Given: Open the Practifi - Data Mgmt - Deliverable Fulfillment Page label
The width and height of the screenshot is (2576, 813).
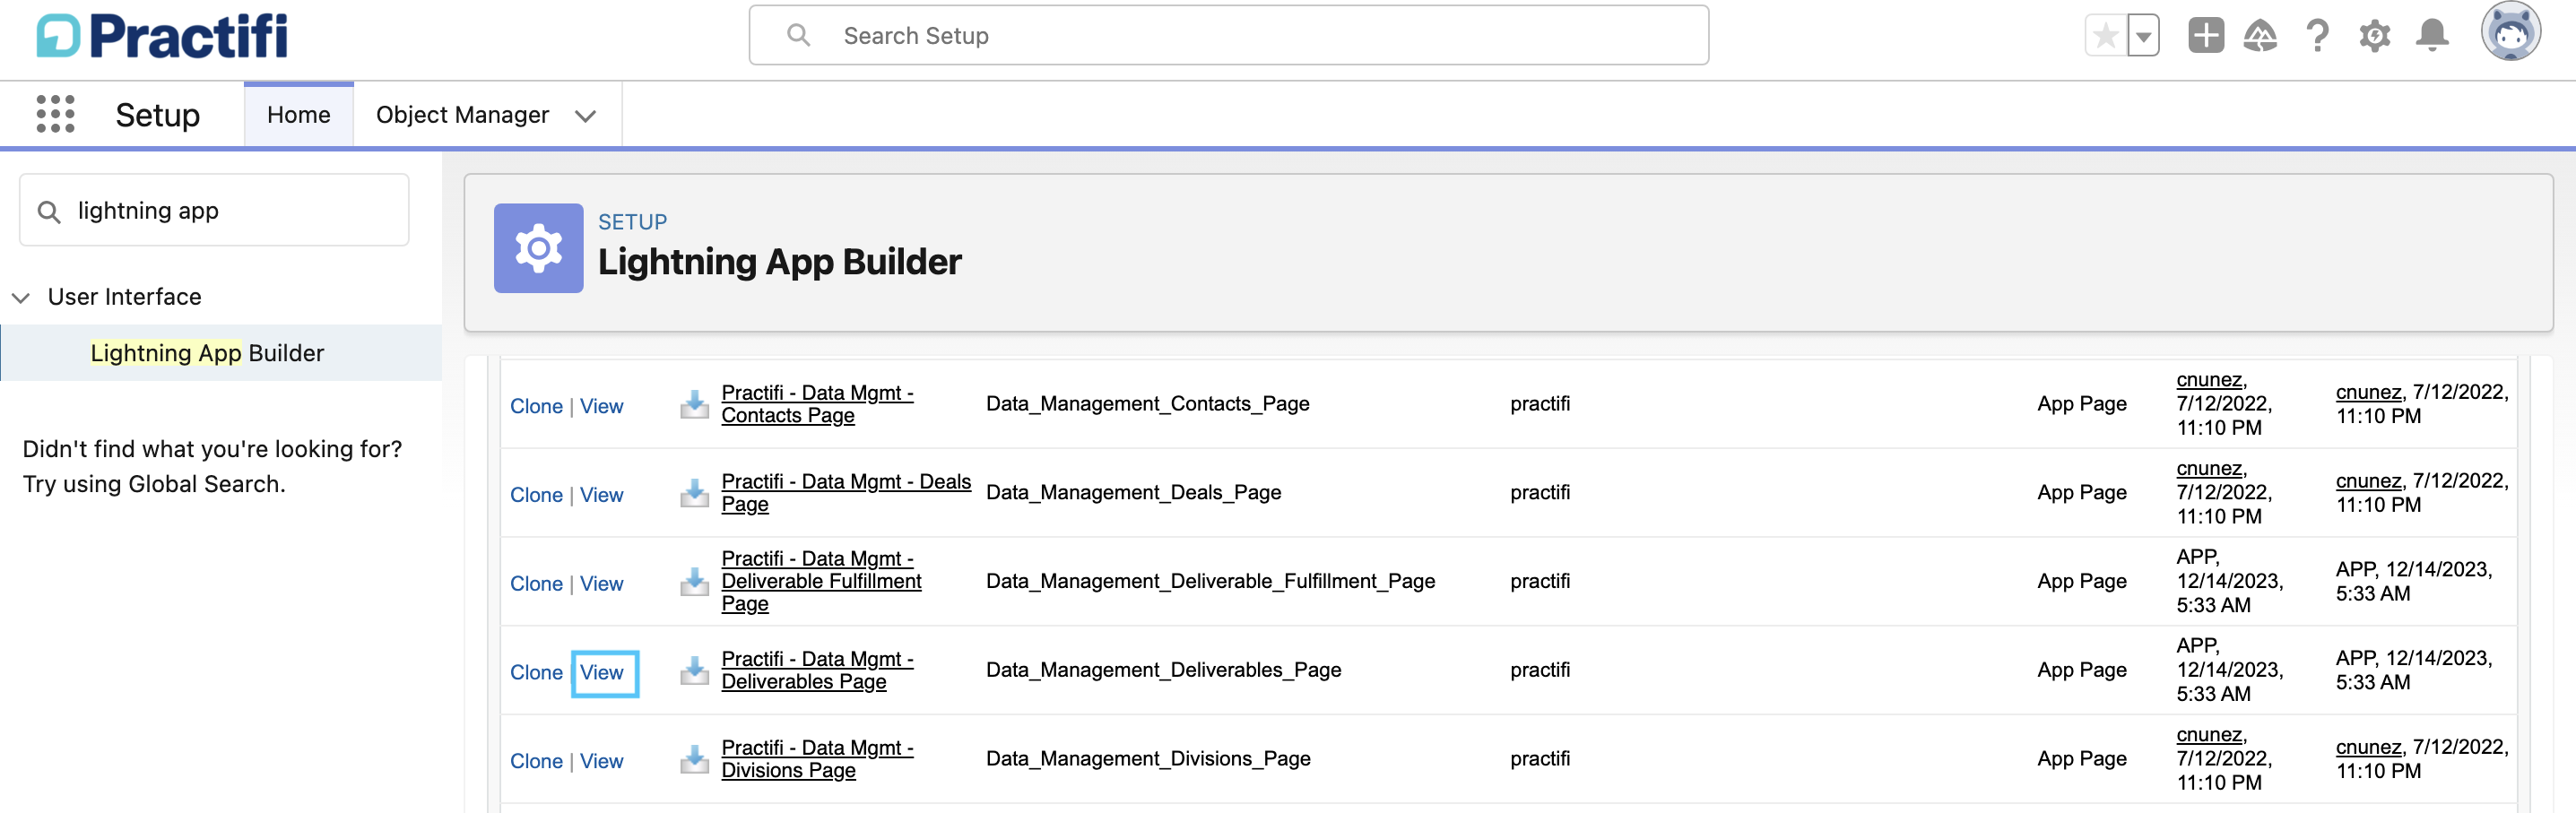Looking at the screenshot, I should point(821,581).
